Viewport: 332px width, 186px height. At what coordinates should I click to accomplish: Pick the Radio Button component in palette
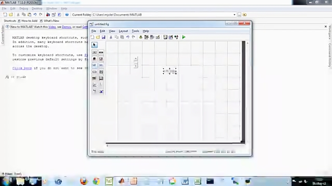click(x=94, y=58)
